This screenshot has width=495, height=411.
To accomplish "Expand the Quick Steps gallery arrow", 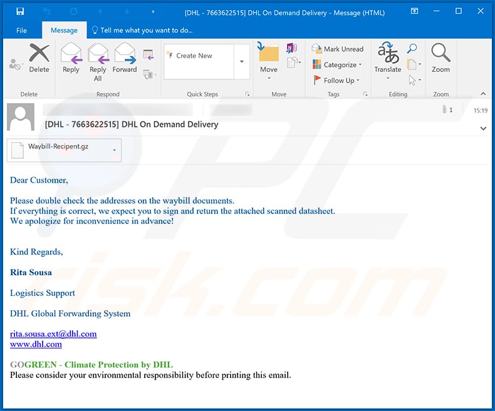I will click(242, 62).
